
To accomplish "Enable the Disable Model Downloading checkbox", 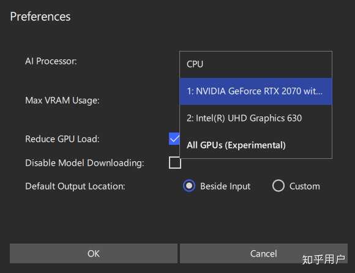I will [x=175, y=163].
